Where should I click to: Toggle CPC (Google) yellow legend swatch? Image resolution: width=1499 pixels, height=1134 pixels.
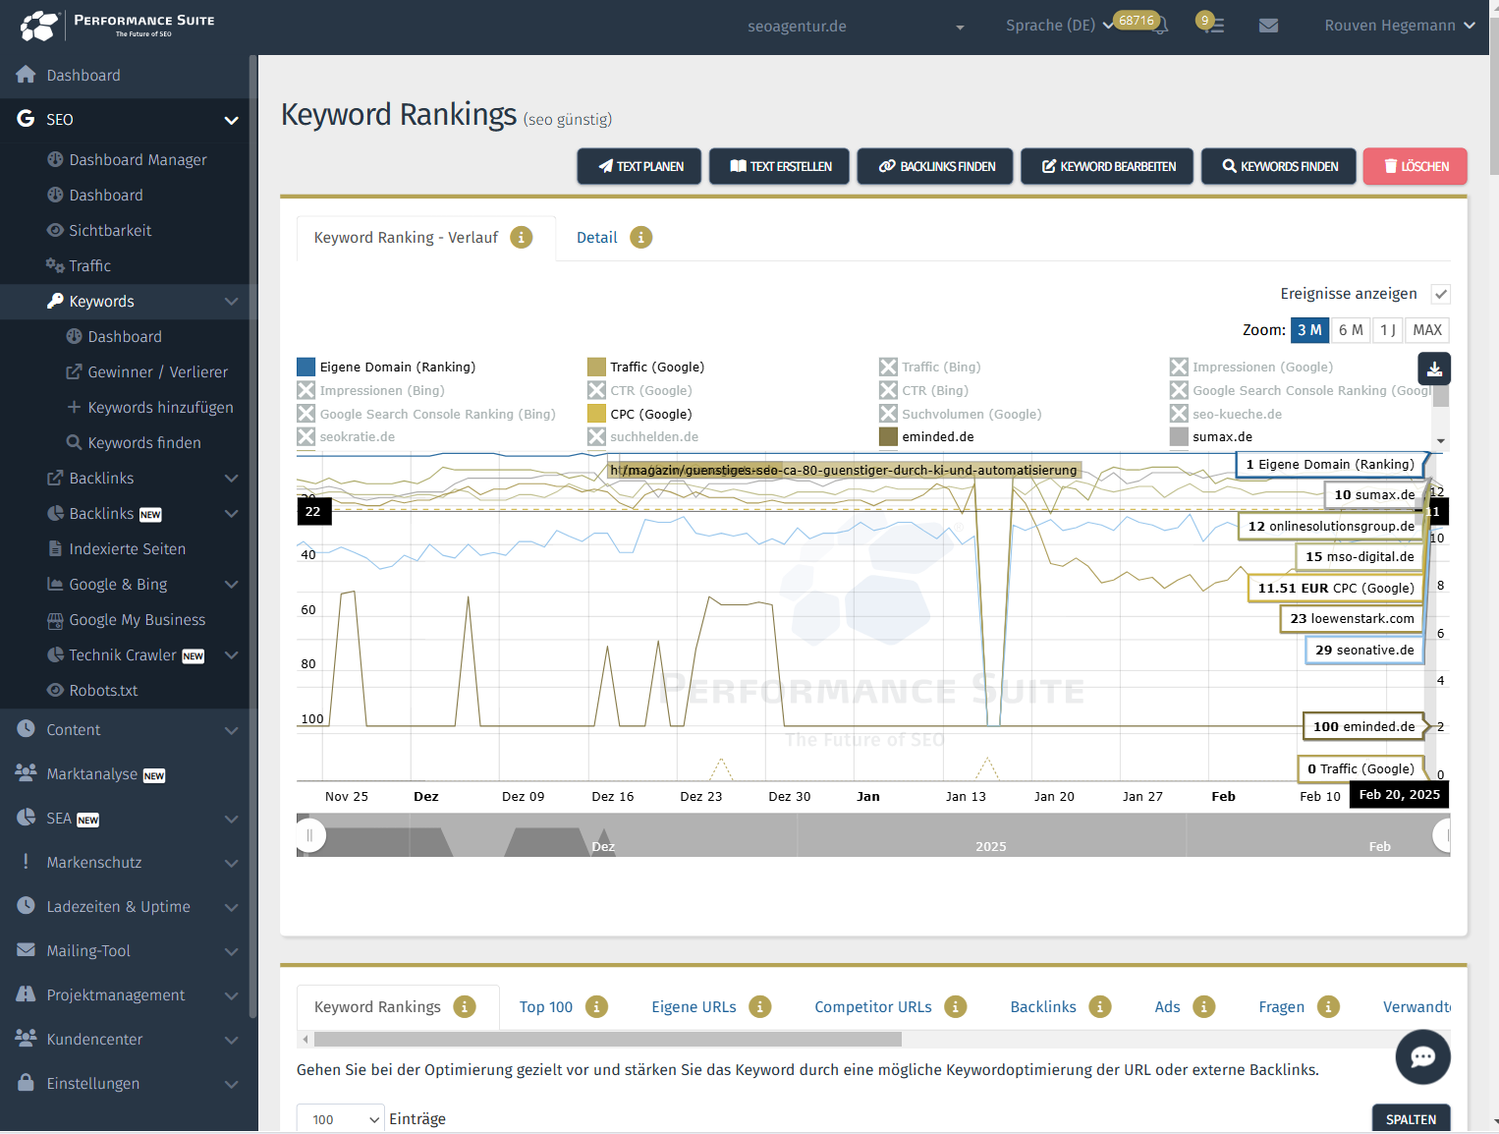tap(596, 414)
